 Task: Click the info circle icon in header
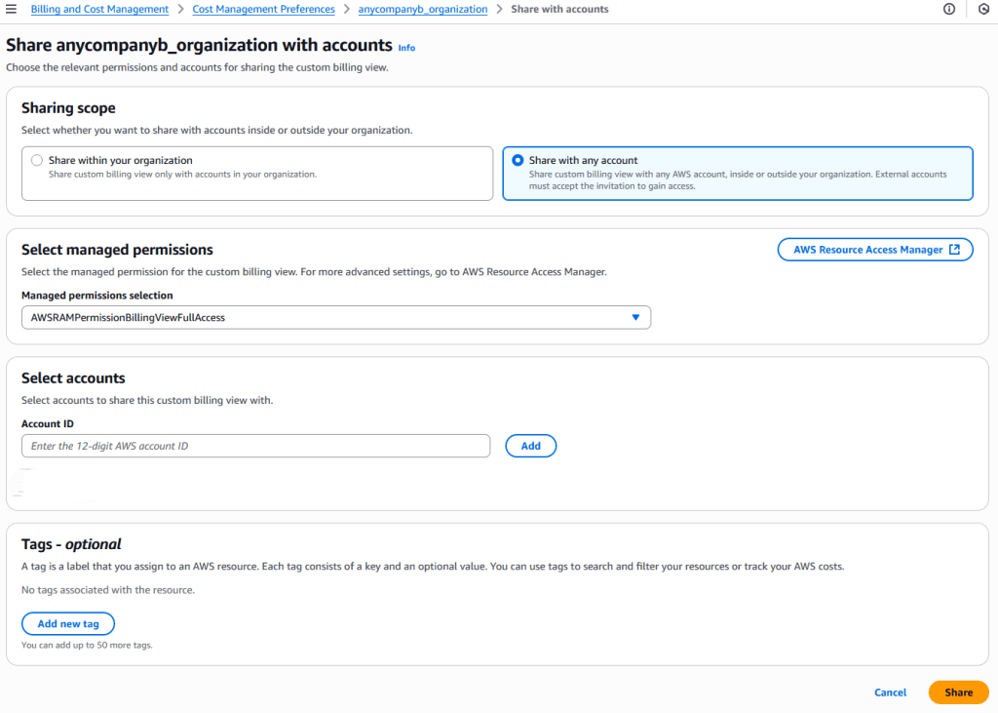949,9
